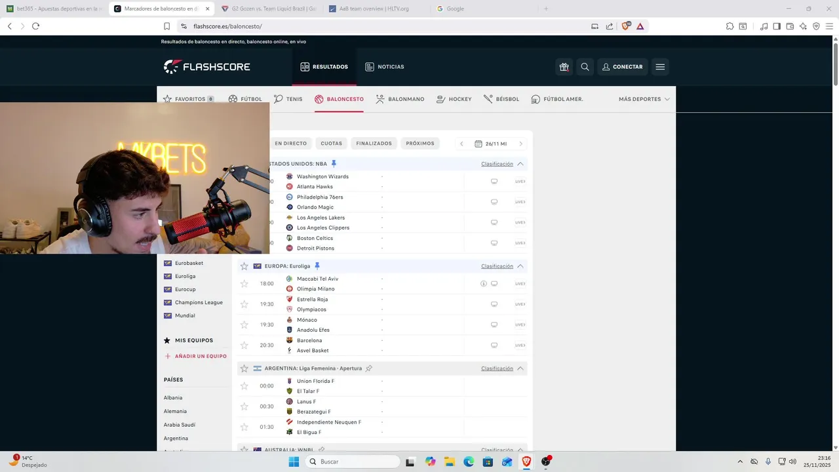Star the Union Florida F vs El Talar F match

[x=244, y=386]
